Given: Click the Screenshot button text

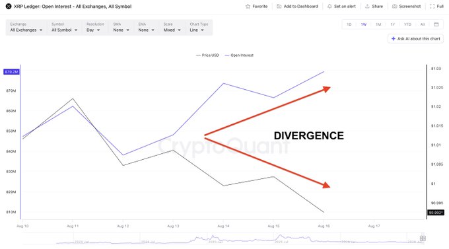Looking at the screenshot, I should point(410,7).
